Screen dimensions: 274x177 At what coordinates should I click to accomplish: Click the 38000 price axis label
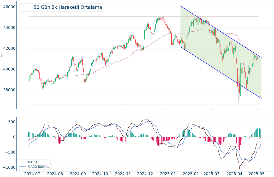click(x=9, y=90)
